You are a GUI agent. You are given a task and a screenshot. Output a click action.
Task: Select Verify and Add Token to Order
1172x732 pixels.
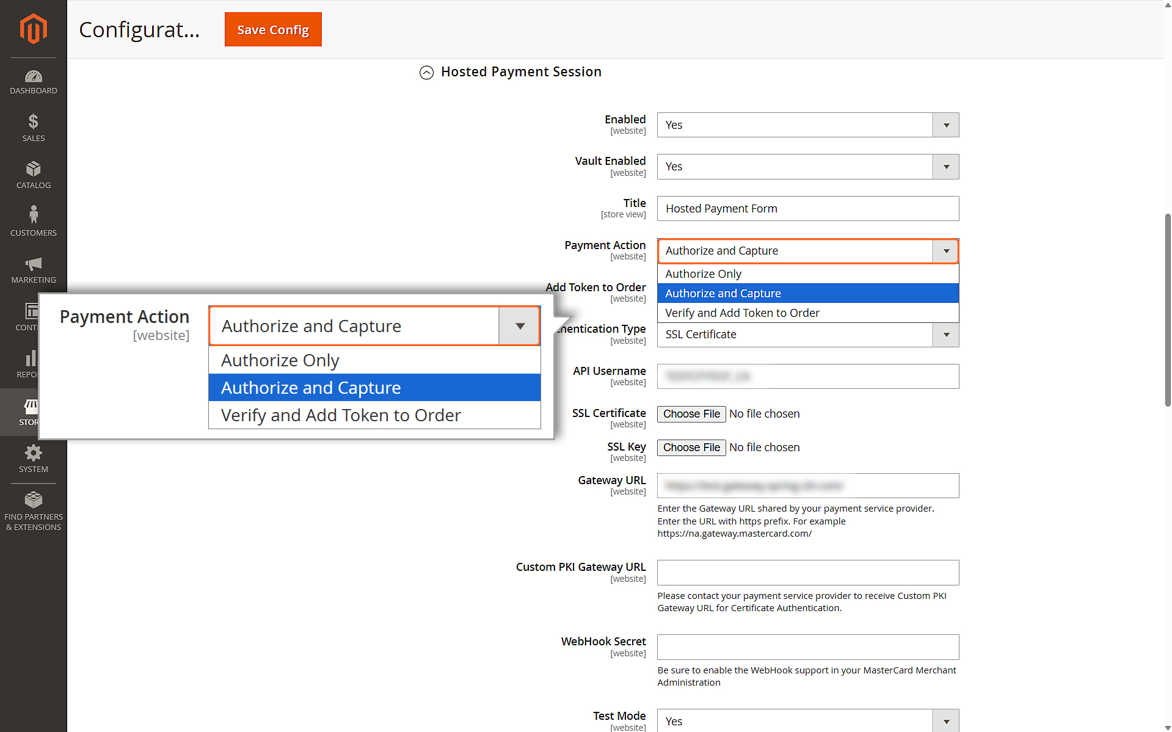click(x=808, y=313)
